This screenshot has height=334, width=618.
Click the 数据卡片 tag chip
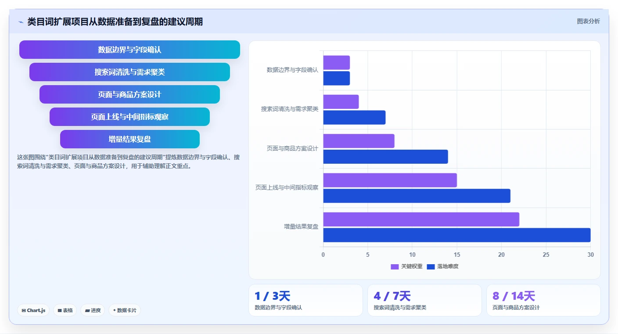coord(125,310)
